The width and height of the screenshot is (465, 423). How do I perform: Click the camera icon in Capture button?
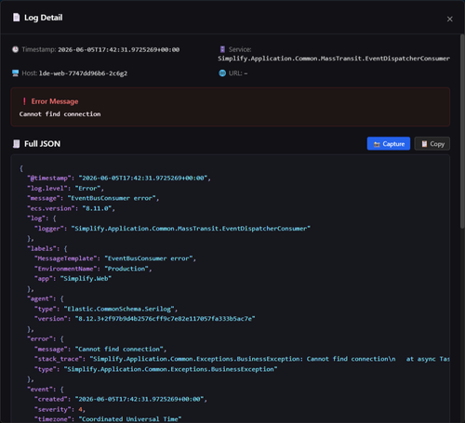tap(377, 144)
